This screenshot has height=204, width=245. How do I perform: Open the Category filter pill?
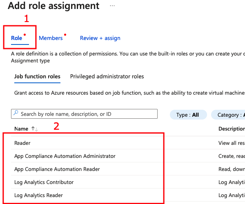click(x=229, y=115)
